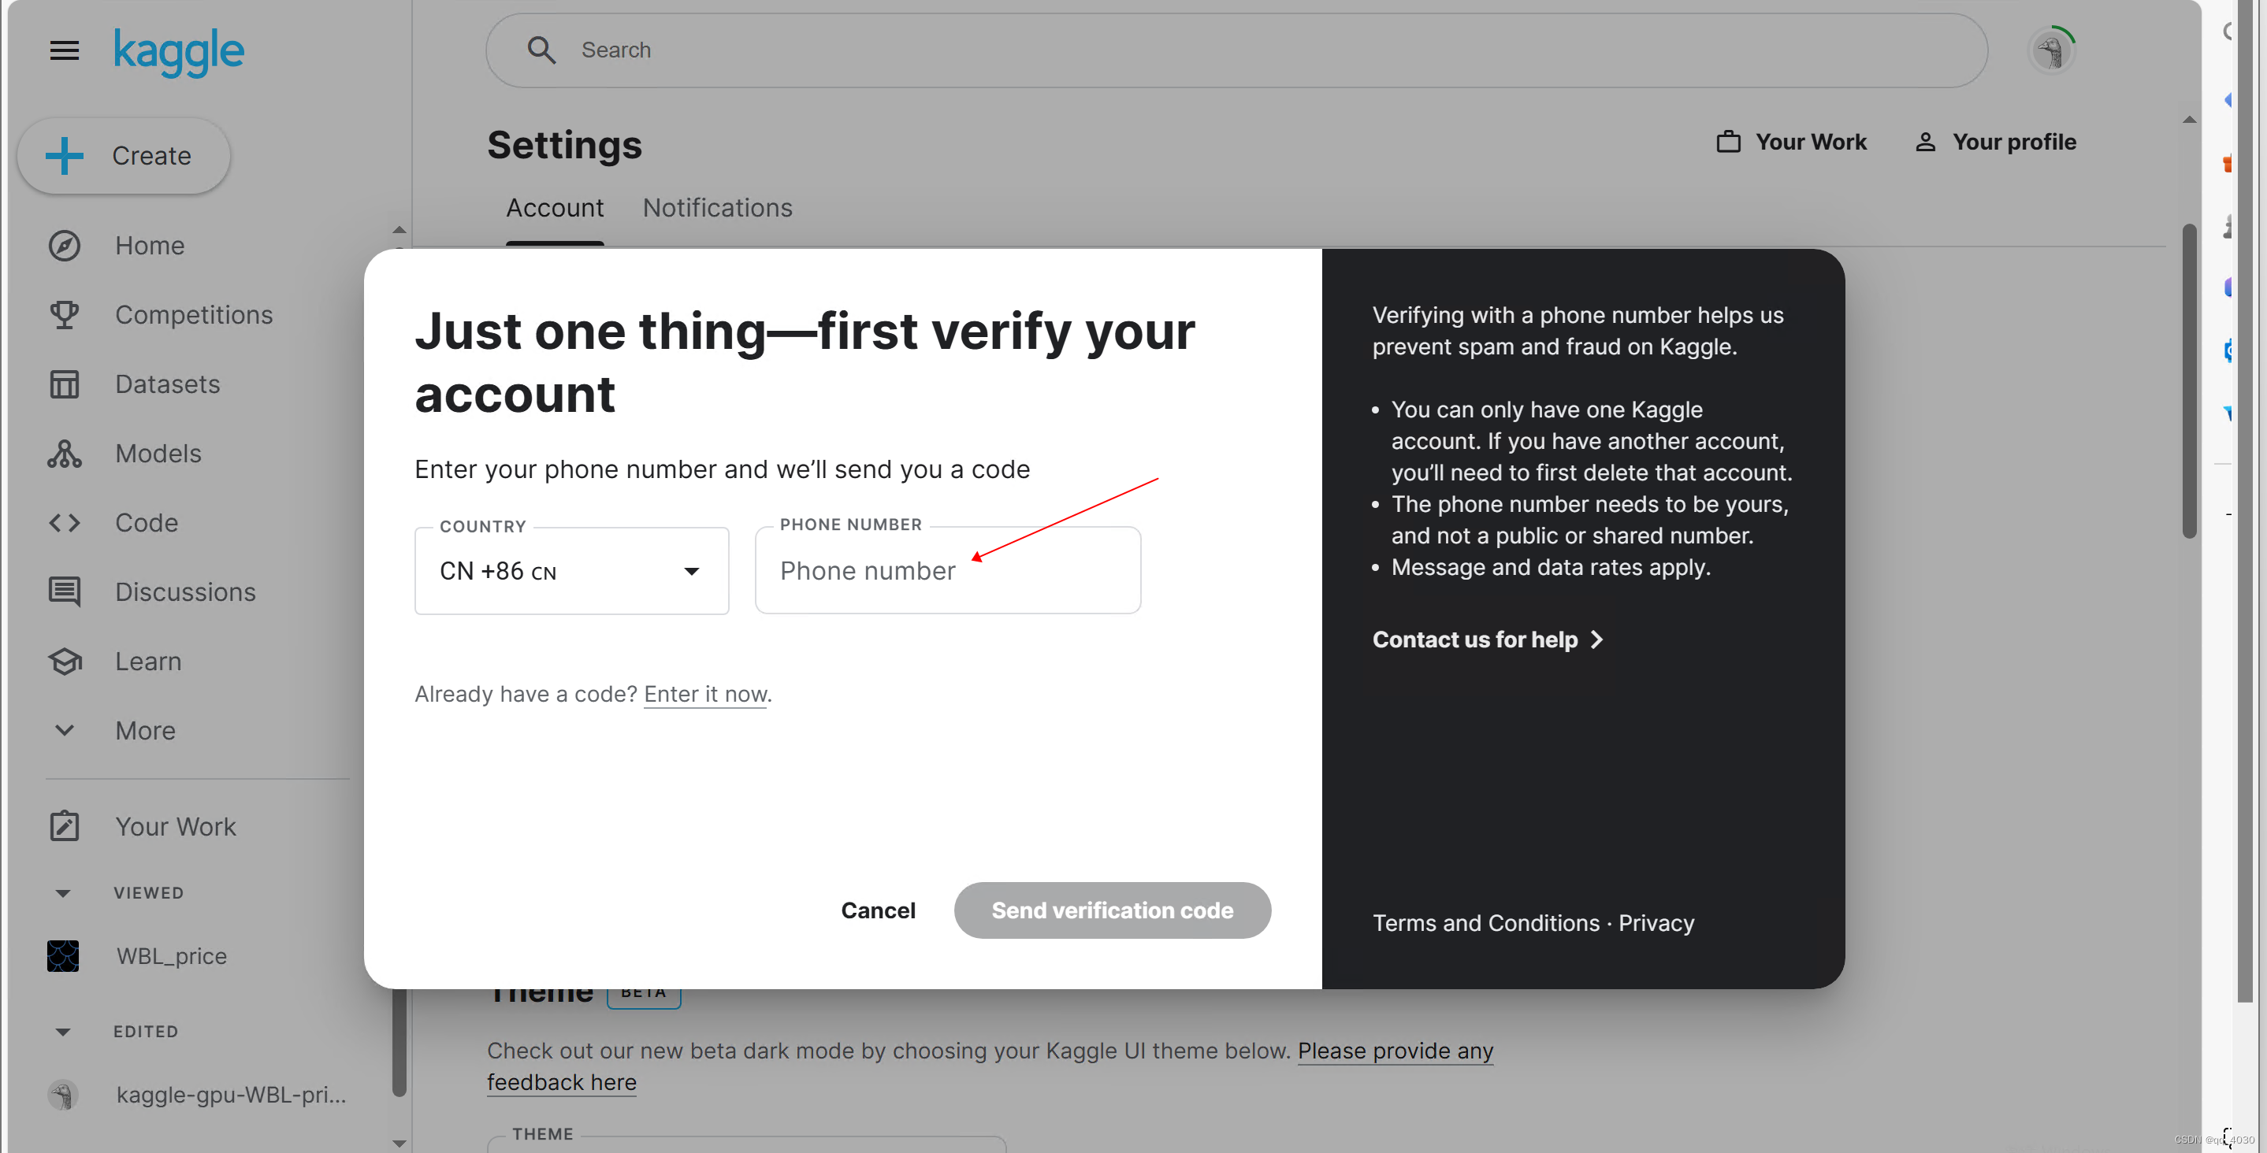Image resolution: width=2267 pixels, height=1153 pixels.
Task: Switch to the Account tab
Action: click(555, 207)
